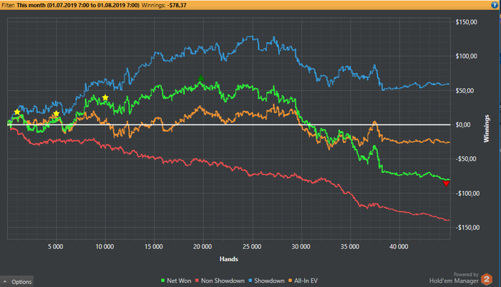The width and height of the screenshot is (501, 287).
Task: Click the green Net Won color swatch
Action: tap(163, 281)
